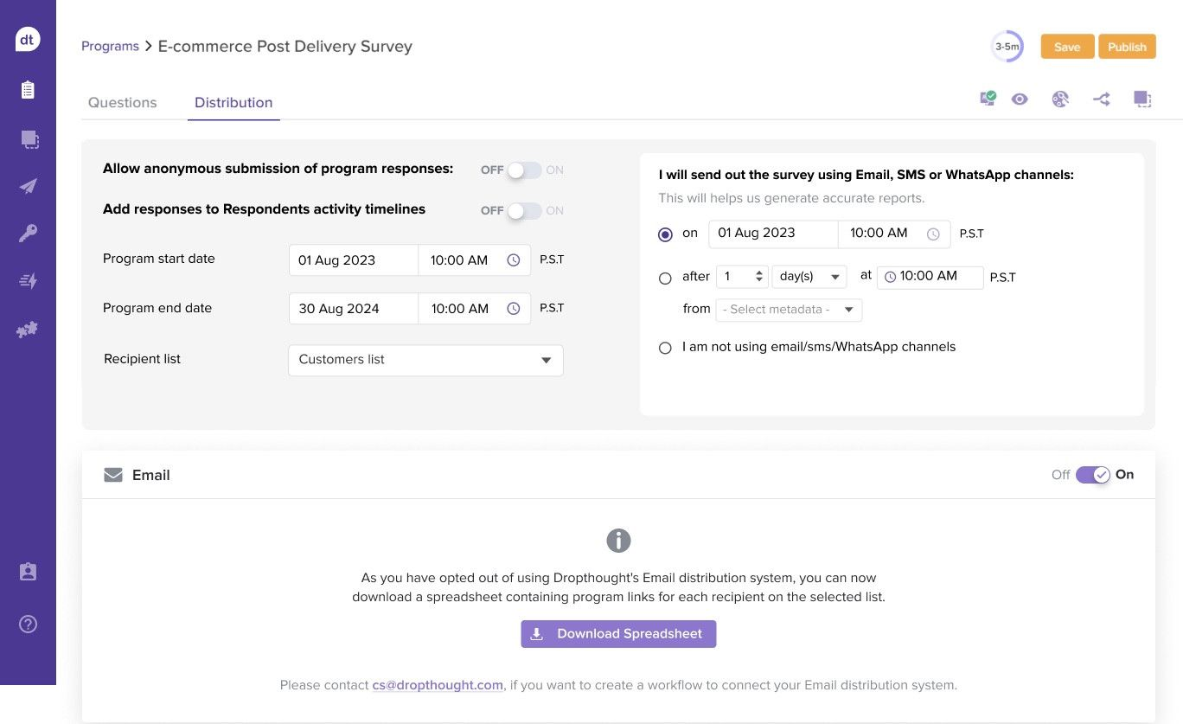Open the globe language icon
The image size is (1183, 724).
[x=1060, y=99]
